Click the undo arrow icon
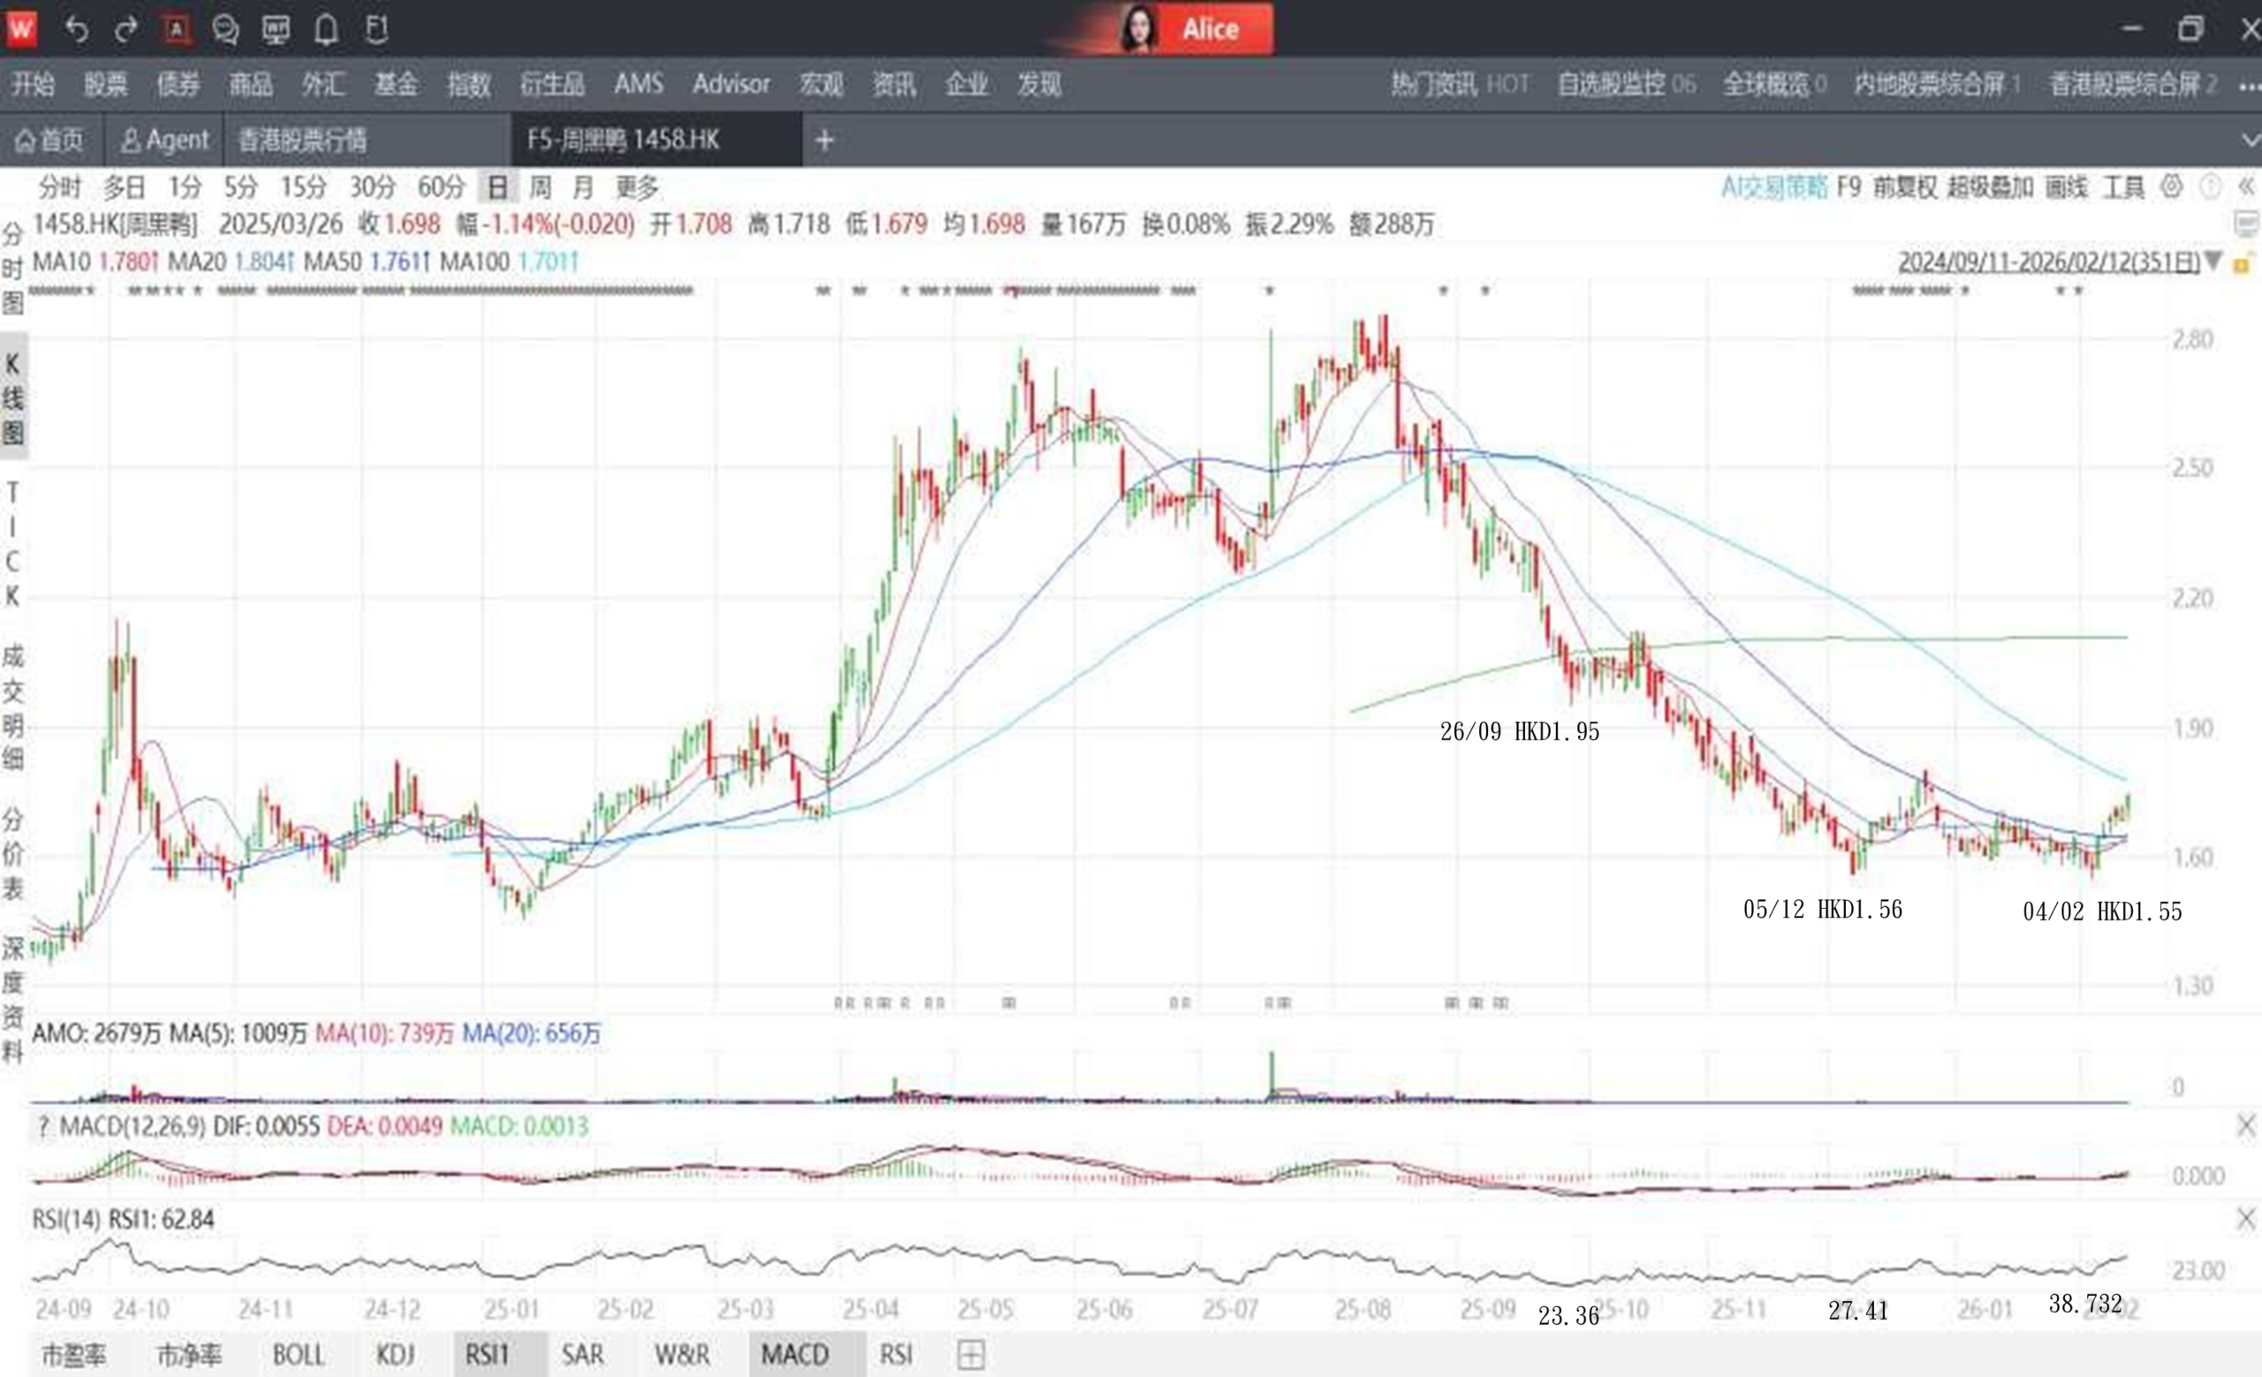This screenshot has height=1377, width=2262. [x=77, y=29]
